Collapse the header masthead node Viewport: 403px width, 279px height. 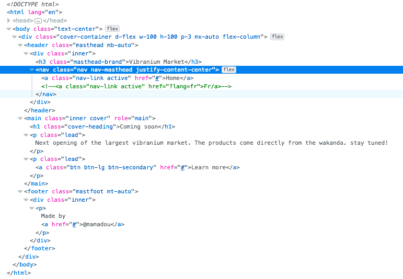(x=20, y=45)
